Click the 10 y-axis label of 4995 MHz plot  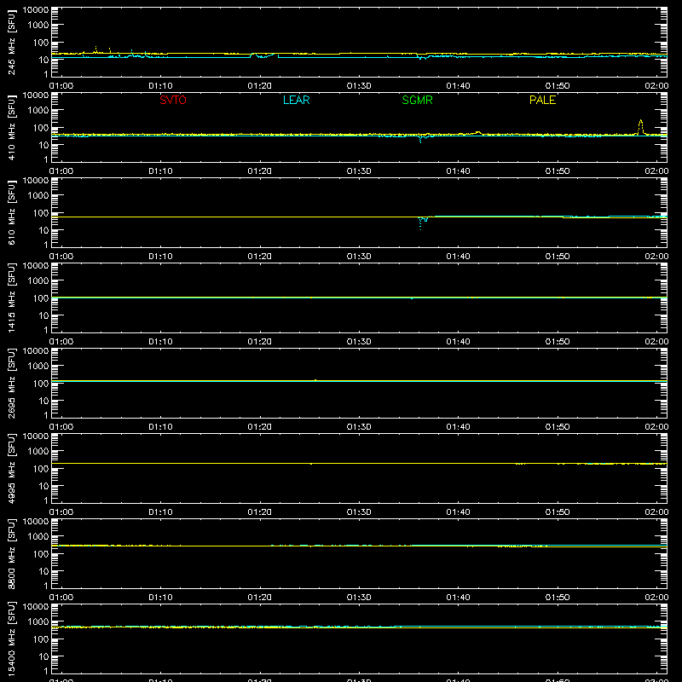click(43, 486)
